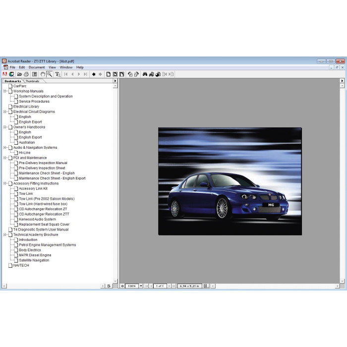Viewport: 347px width, 347px height.
Task: Open Search with binoculars-and-pages icon
Action: (x=151, y=74)
